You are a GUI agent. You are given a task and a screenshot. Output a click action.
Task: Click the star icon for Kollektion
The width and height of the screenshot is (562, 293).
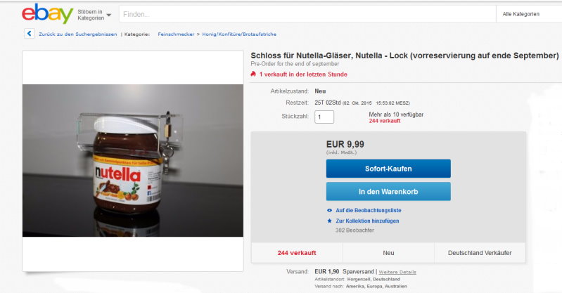point(330,221)
